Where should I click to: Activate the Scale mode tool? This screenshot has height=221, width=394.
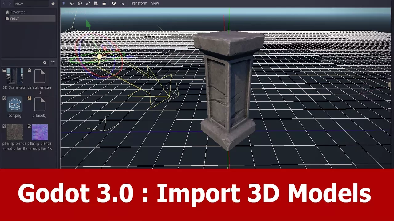pos(88,3)
